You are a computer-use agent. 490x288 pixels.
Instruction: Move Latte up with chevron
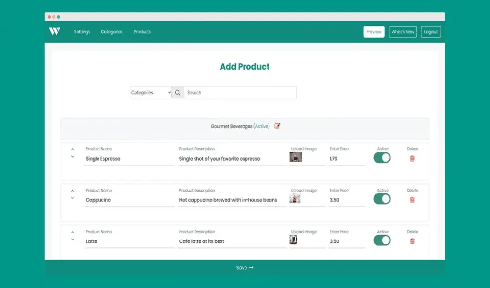73,232
